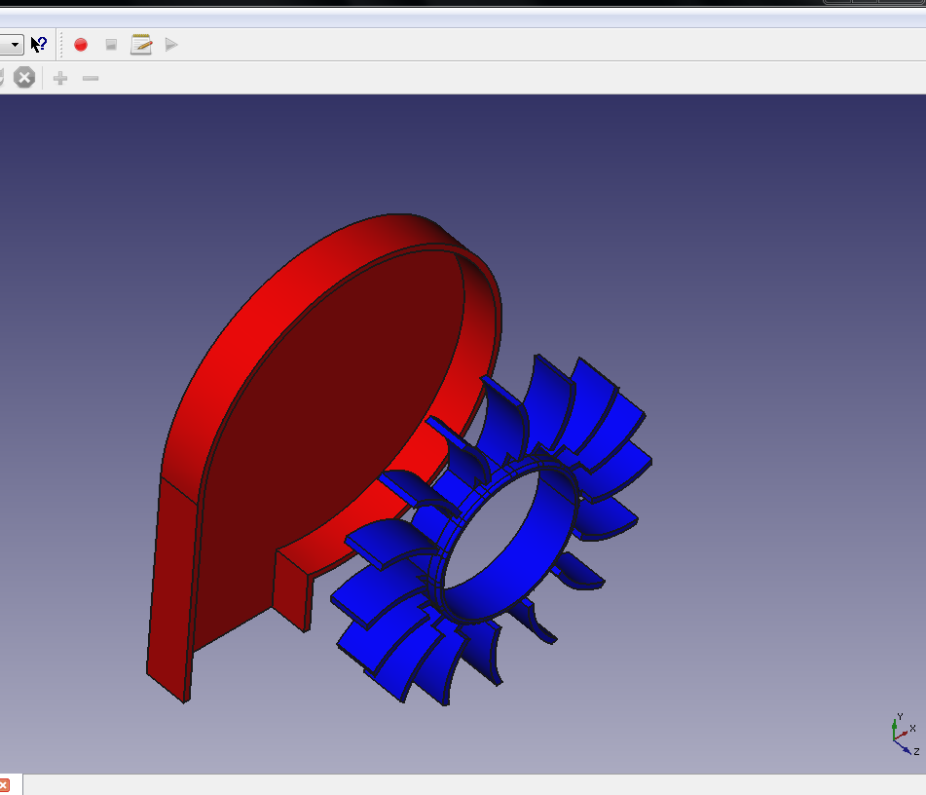Click the partially visible icon left of stop X
The image size is (926, 795).
coord(2,78)
